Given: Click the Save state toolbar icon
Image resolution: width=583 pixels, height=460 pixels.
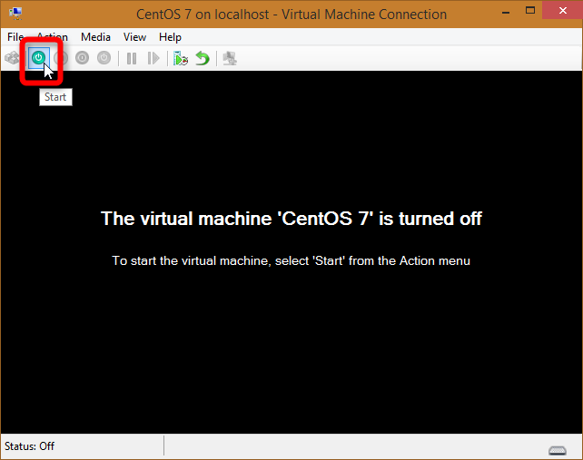Looking at the screenshot, I should click(104, 58).
